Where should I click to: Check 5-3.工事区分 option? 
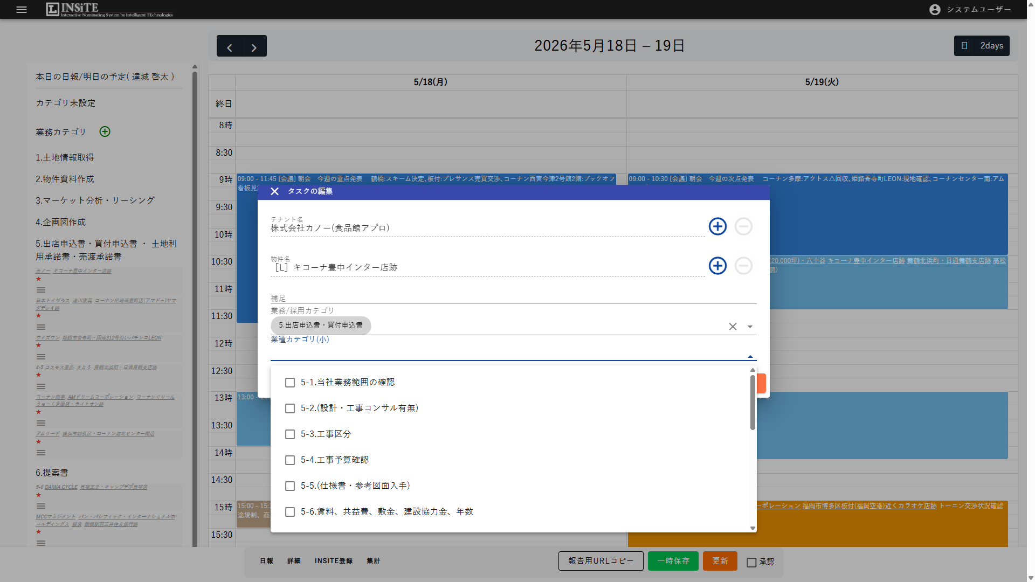pos(290,434)
